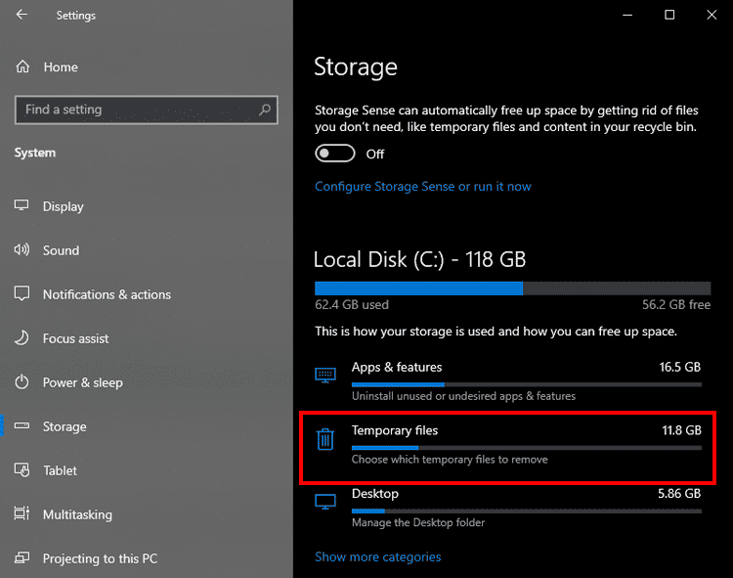Click the Desktop monitor icon in storage list
The width and height of the screenshot is (733, 578).
[x=325, y=502]
